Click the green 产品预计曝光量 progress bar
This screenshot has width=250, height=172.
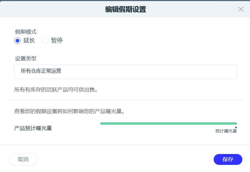(168, 123)
